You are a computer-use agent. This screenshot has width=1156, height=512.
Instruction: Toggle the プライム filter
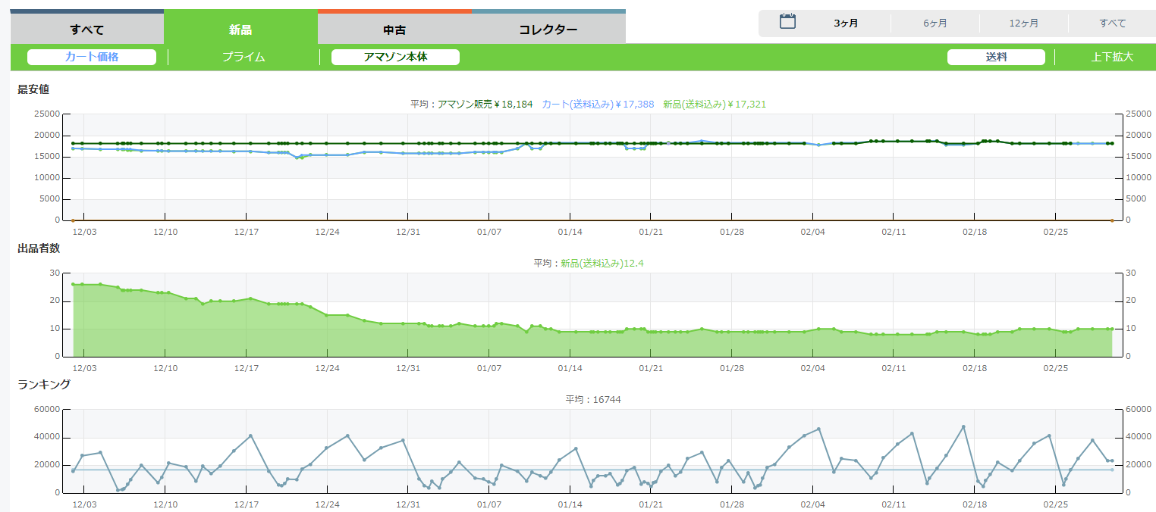(x=243, y=57)
